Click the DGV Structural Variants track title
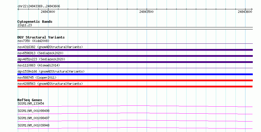 click(41, 37)
